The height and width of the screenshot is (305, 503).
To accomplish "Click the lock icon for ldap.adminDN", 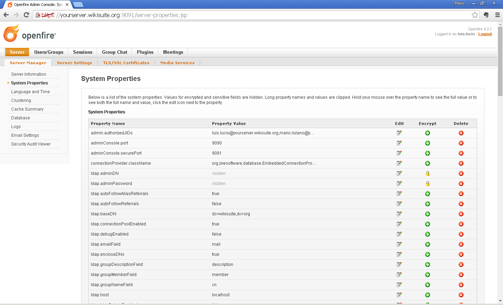I will [428, 173].
